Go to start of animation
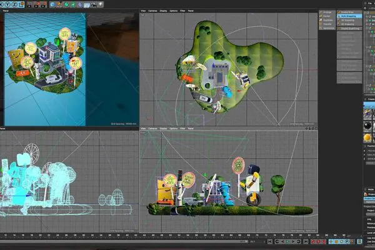Screen dimensions: 375x250 tap(270, 242)
